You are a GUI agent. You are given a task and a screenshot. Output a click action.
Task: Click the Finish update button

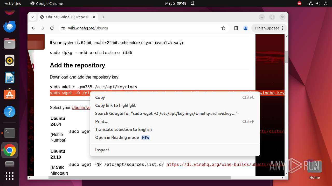(269, 28)
